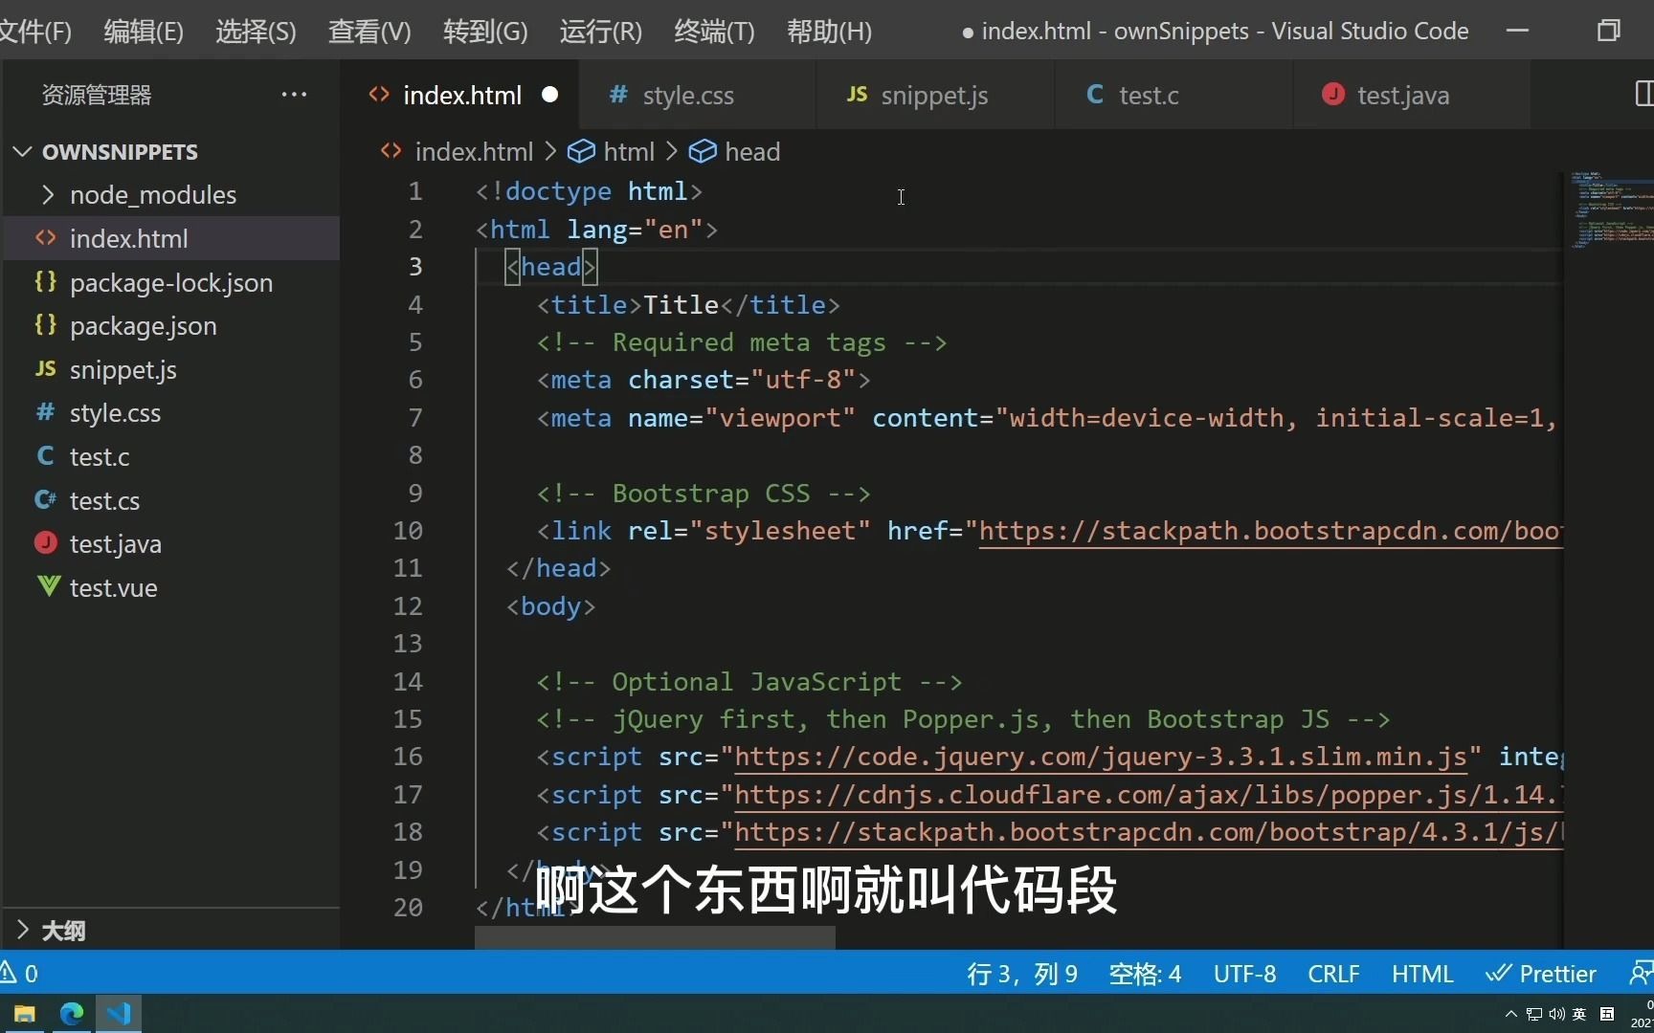Change the HTML language mode

point(1422,974)
